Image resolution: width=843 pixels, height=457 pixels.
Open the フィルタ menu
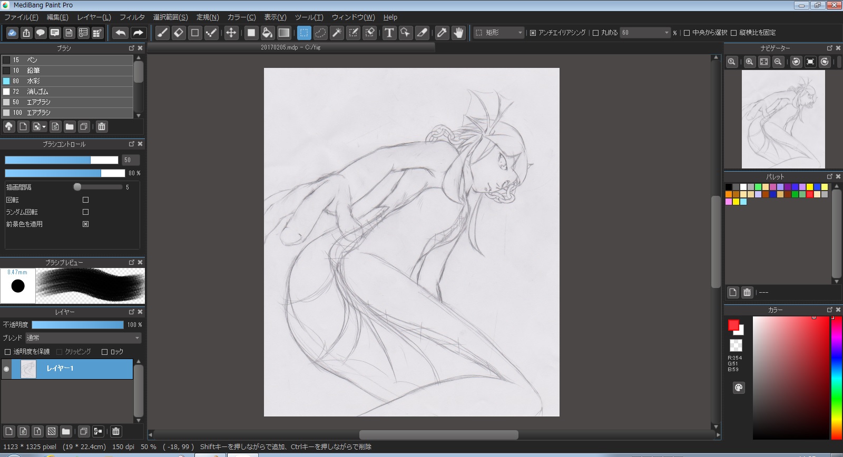coord(132,17)
